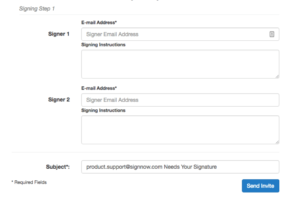The image size is (291, 201).
Task: Click into Signer 1 Signing Instructions text area
Action: tap(180, 64)
